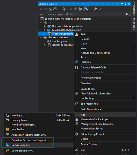The width and height of the screenshot is (137, 155).
Task: Expand the MSSampleAKSApplication project node
Action: click(44, 30)
